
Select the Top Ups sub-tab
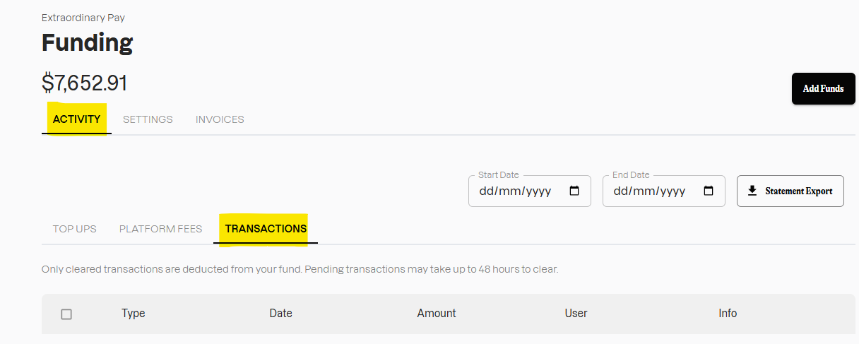coord(74,229)
